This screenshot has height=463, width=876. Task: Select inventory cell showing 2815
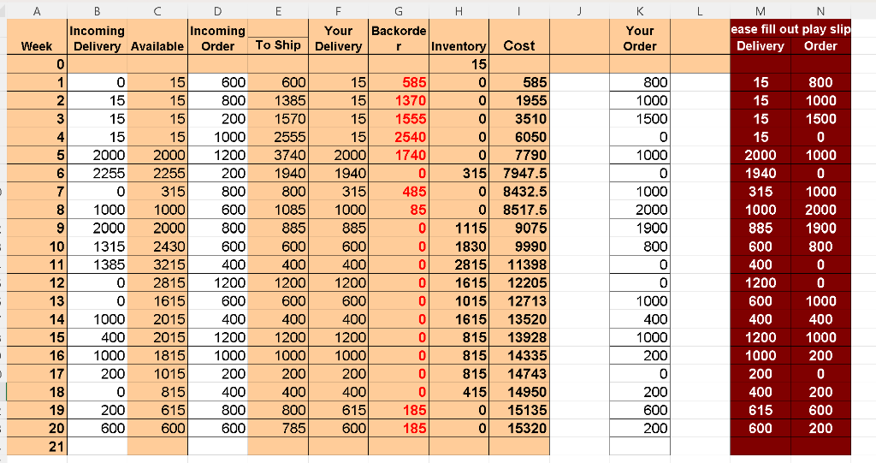[x=459, y=264]
